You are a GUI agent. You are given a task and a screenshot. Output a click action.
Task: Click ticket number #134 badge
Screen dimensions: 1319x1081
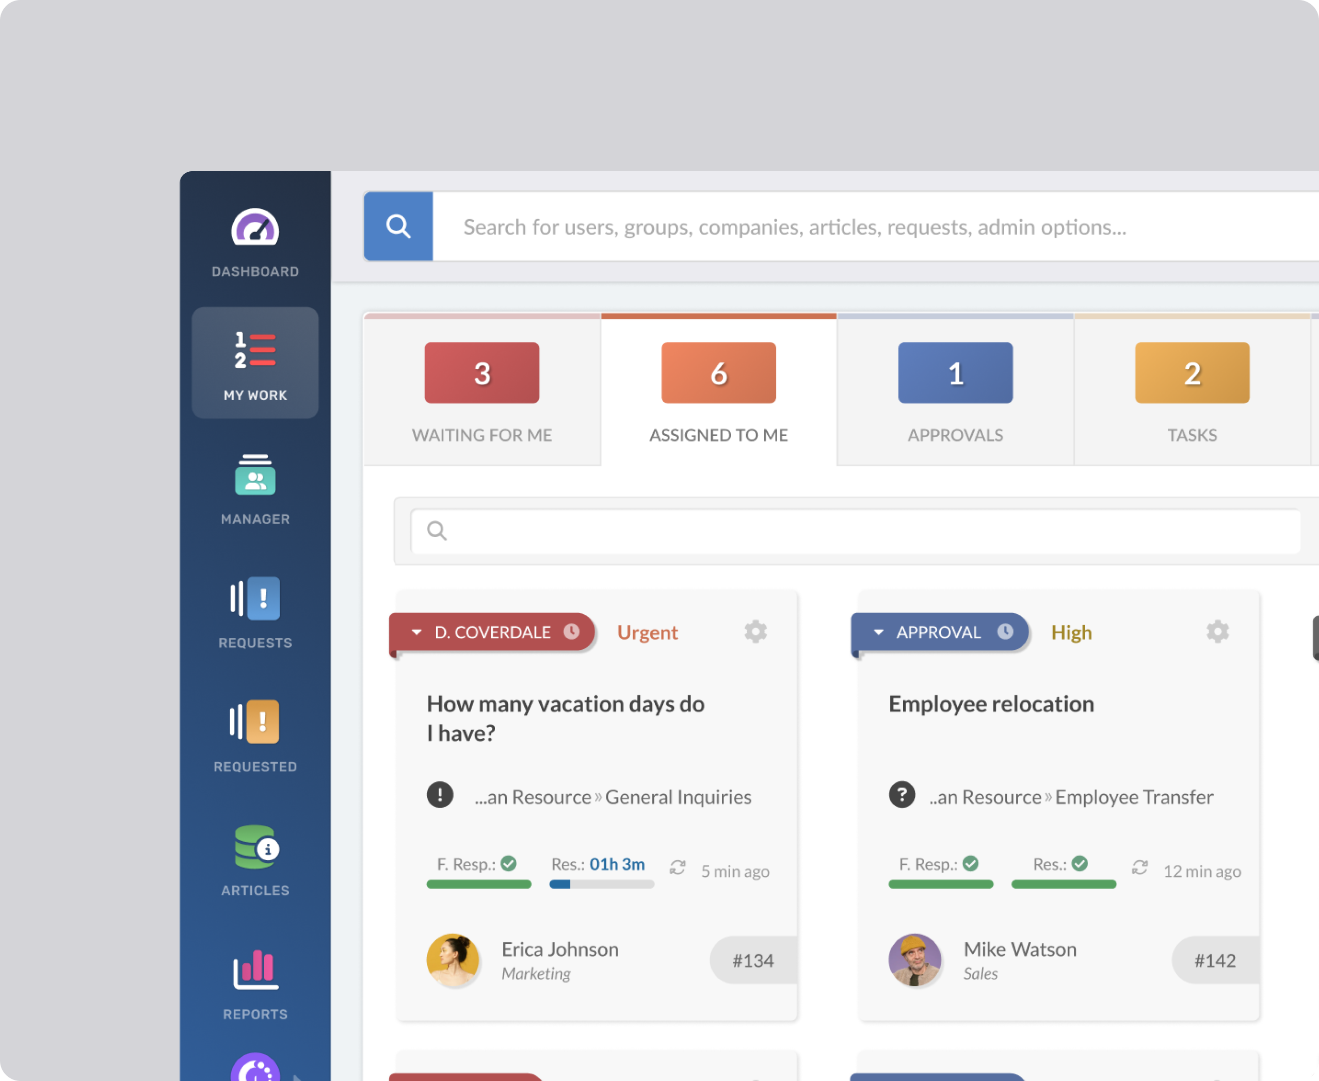[x=753, y=960]
